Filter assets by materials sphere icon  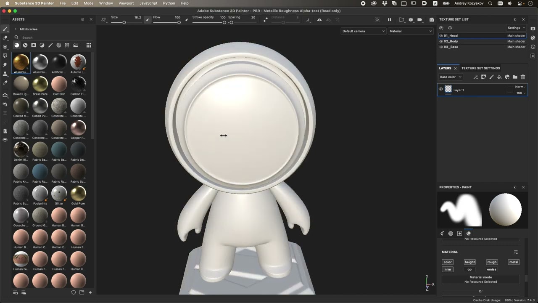17,45
